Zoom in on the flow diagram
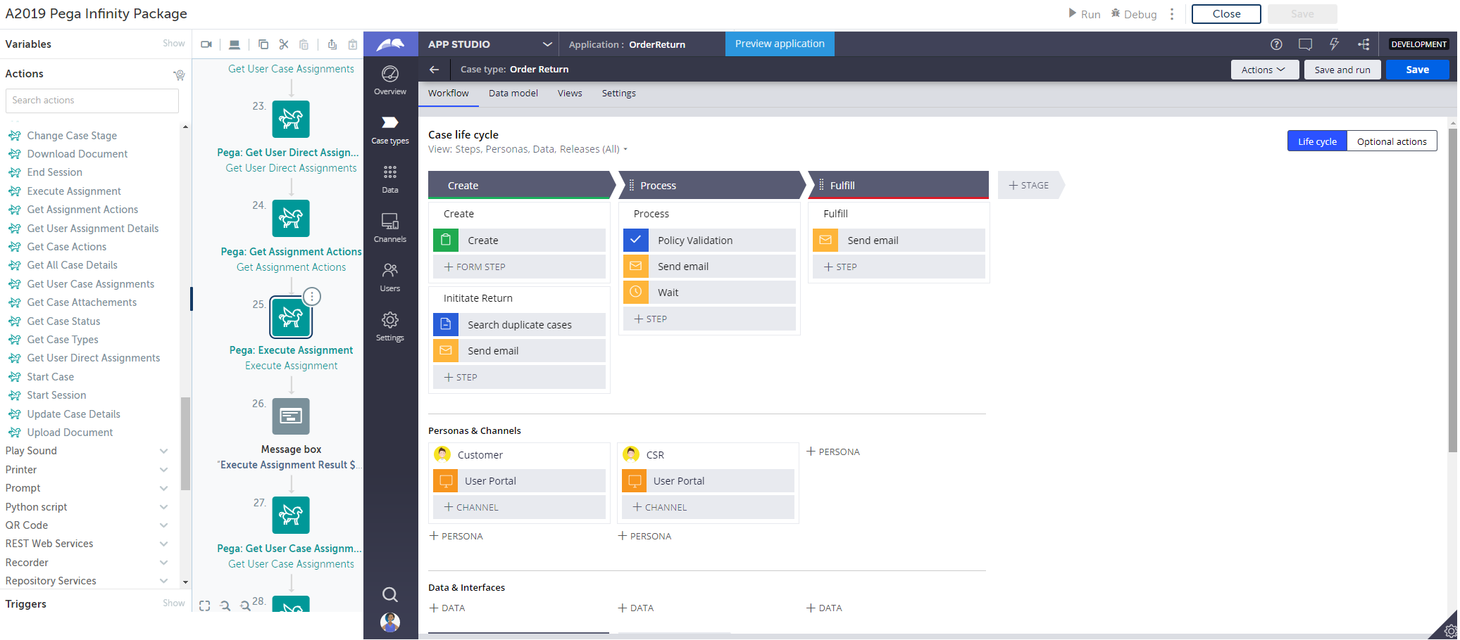The width and height of the screenshot is (1460, 640). [x=245, y=606]
